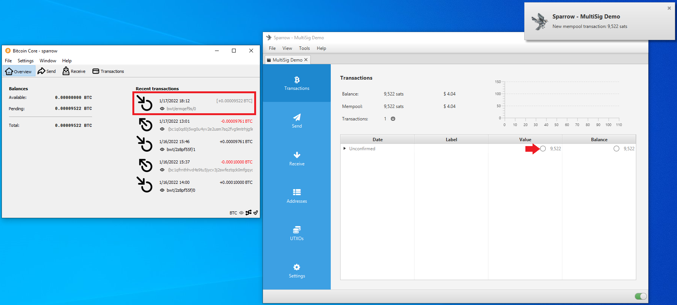Click balance history chart in Sparrow
Viewport: 677px width, 305px height.
click(558, 103)
